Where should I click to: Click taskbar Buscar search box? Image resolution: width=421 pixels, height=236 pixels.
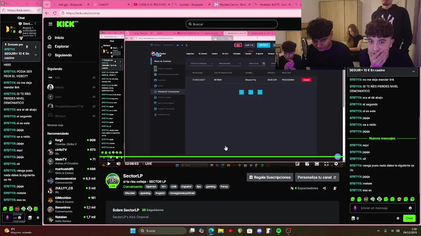(162, 231)
